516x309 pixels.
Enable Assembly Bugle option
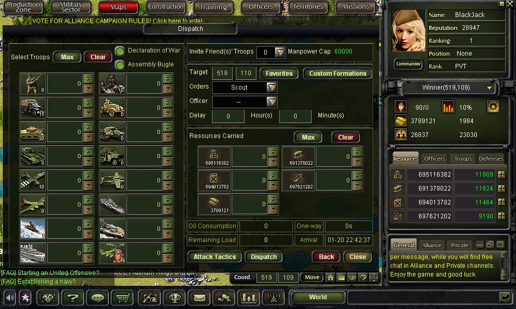[120, 65]
